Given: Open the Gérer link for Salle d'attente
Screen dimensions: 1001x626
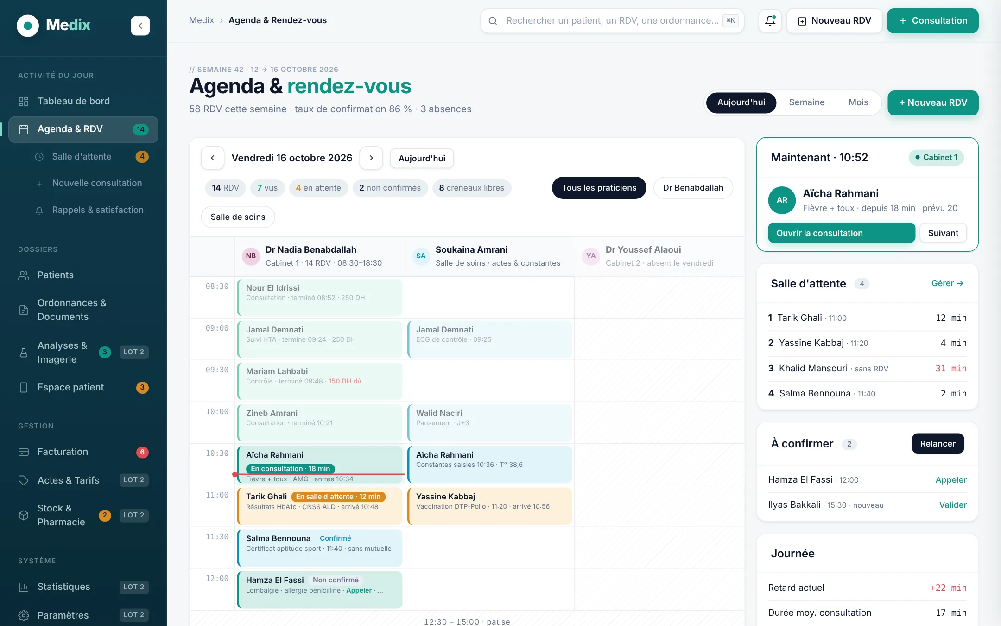Looking at the screenshot, I should click(x=948, y=283).
